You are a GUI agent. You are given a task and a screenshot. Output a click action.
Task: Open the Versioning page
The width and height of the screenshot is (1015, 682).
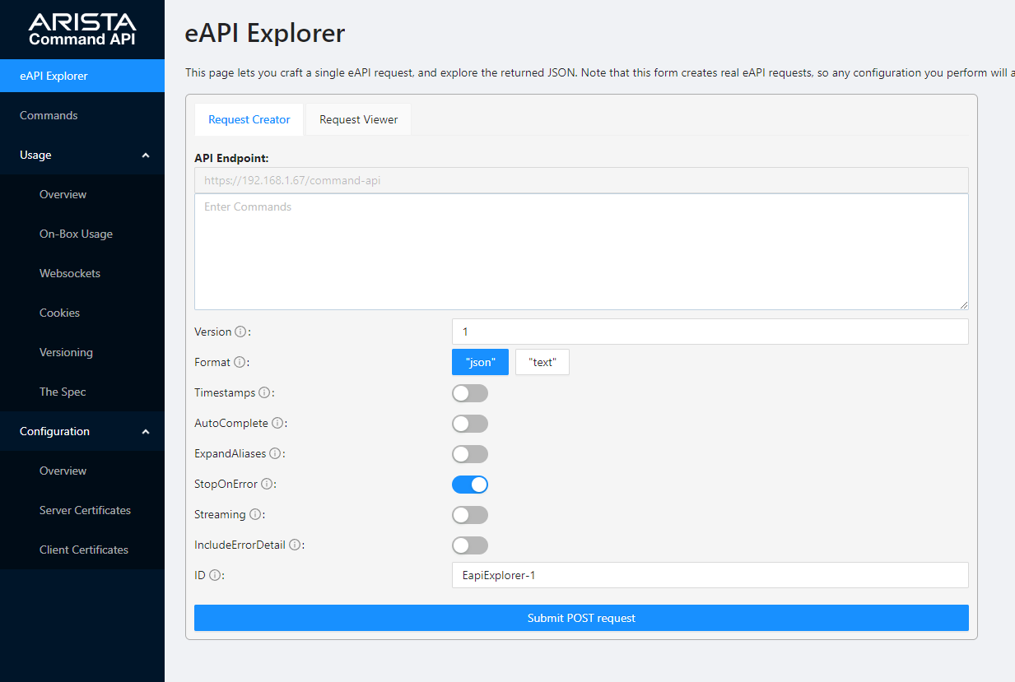click(82, 352)
